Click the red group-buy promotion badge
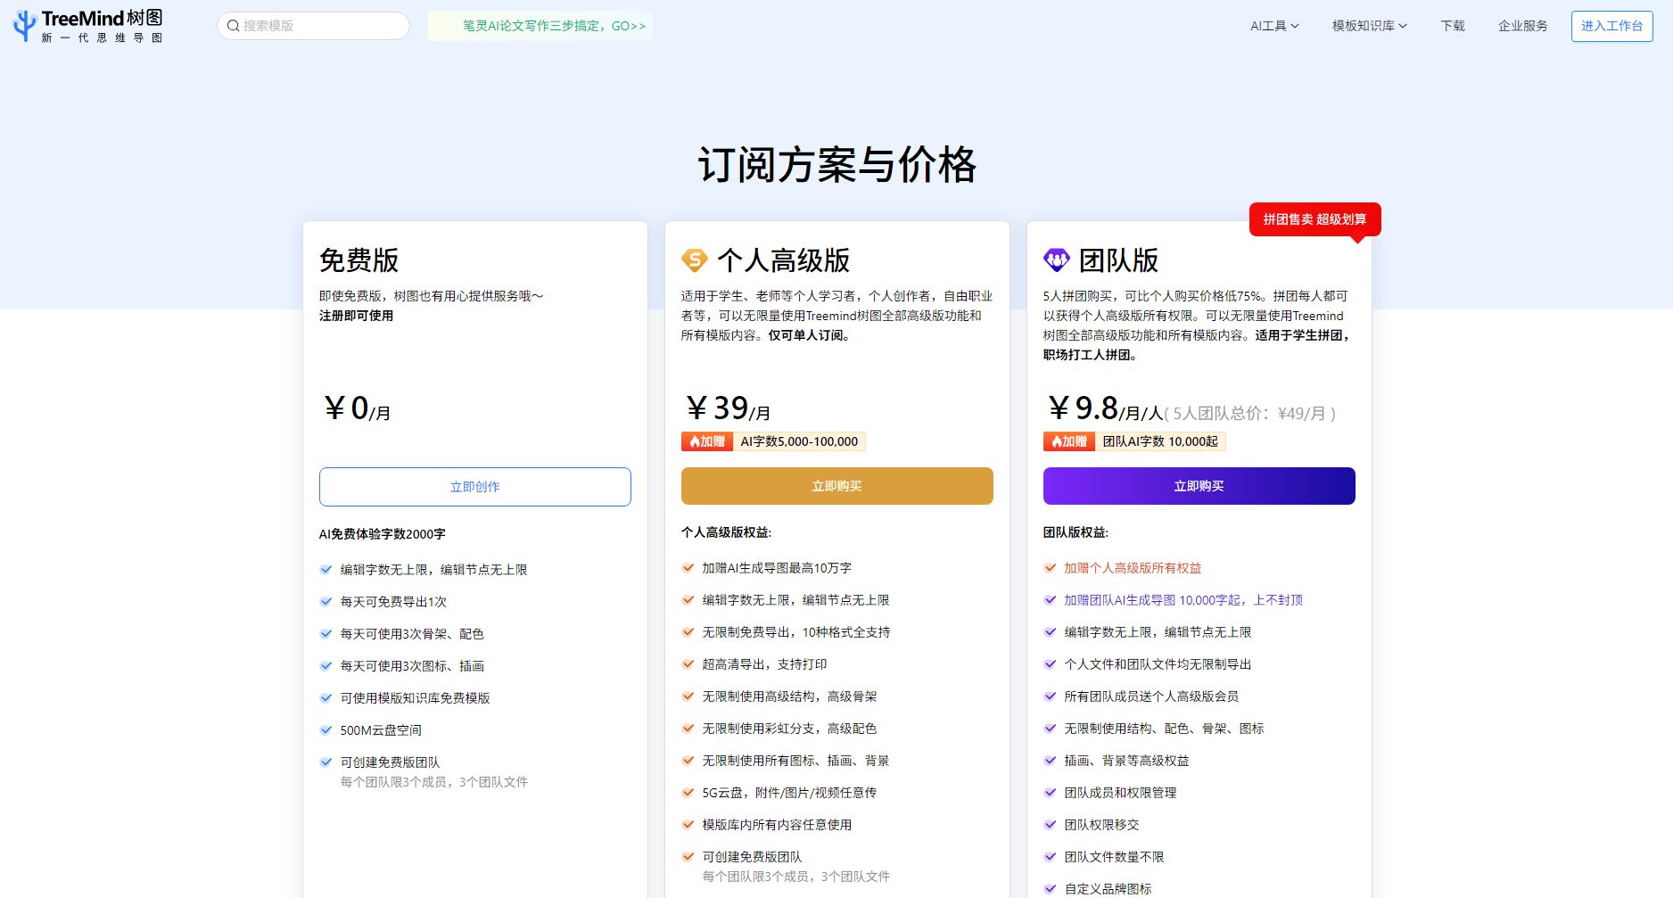This screenshot has height=898, width=1673. [1314, 219]
